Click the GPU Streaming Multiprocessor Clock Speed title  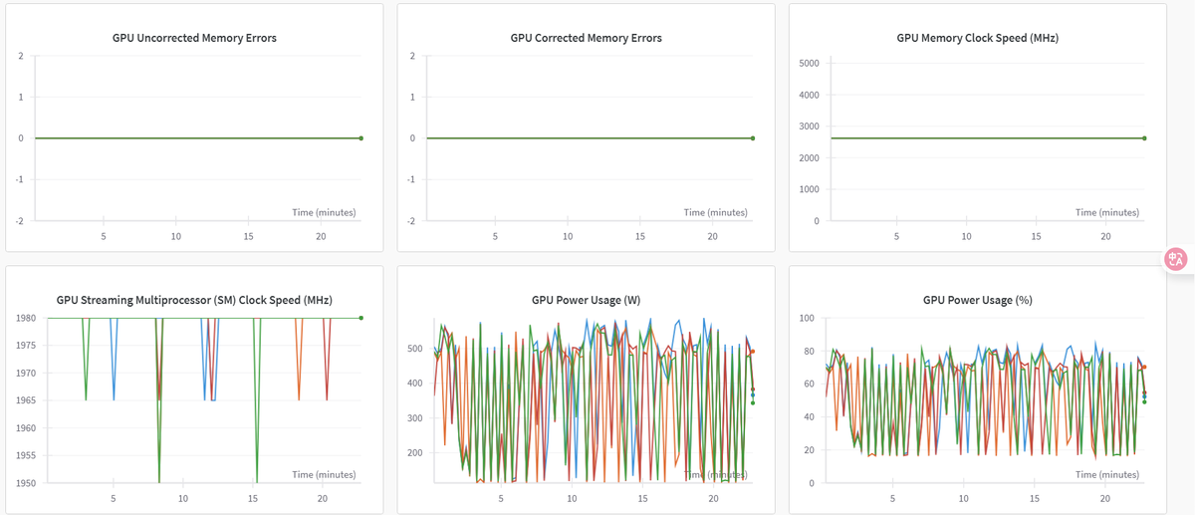(x=194, y=300)
